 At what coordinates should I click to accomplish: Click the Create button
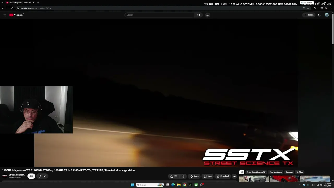coord(309,15)
